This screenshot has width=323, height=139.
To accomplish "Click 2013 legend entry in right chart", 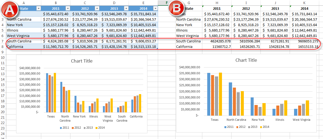I will (253, 127).
